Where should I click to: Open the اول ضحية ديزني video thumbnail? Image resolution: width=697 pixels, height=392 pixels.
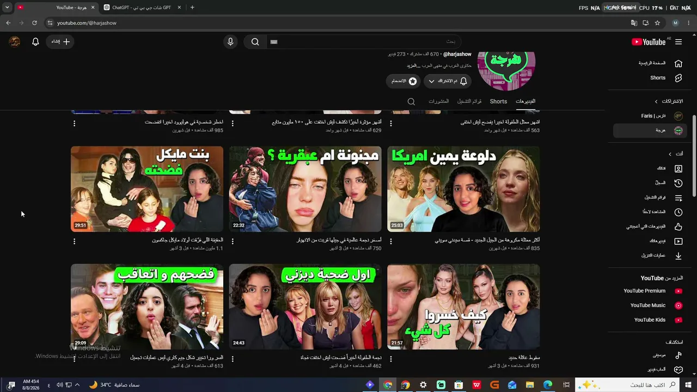(x=305, y=307)
